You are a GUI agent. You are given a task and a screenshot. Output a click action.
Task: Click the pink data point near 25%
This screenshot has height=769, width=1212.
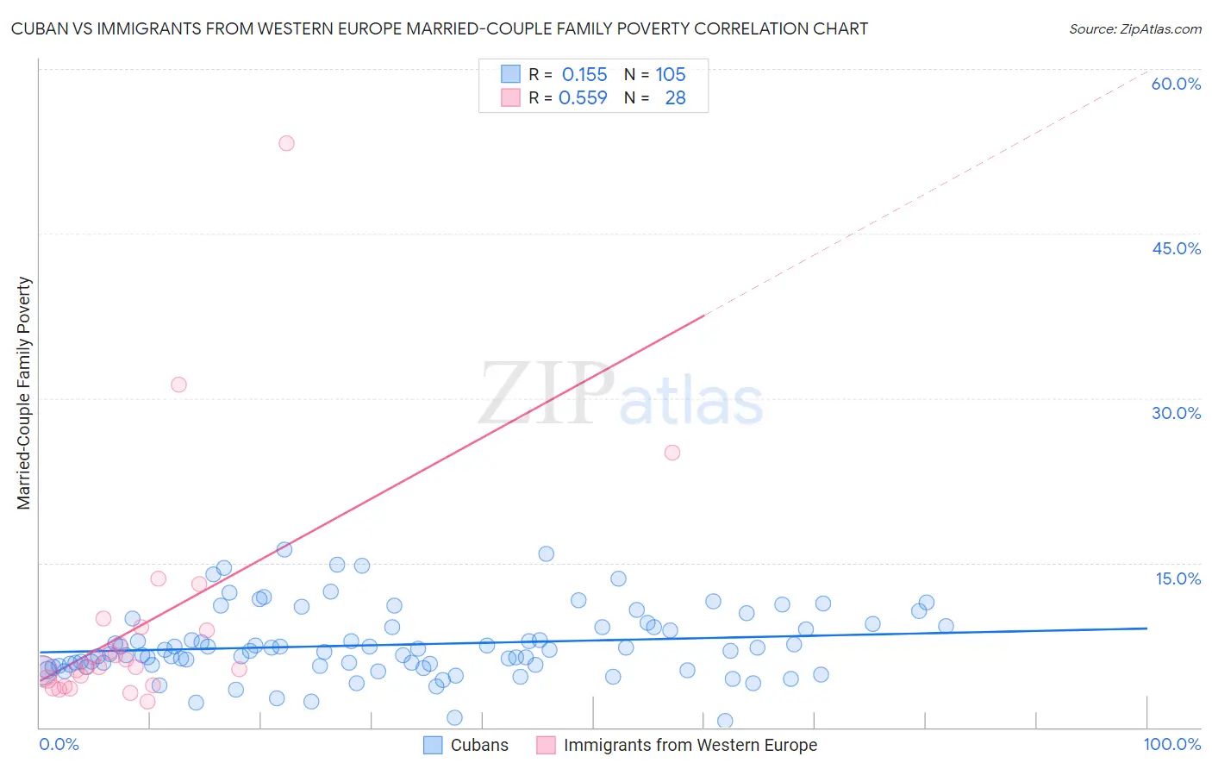tap(672, 453)
